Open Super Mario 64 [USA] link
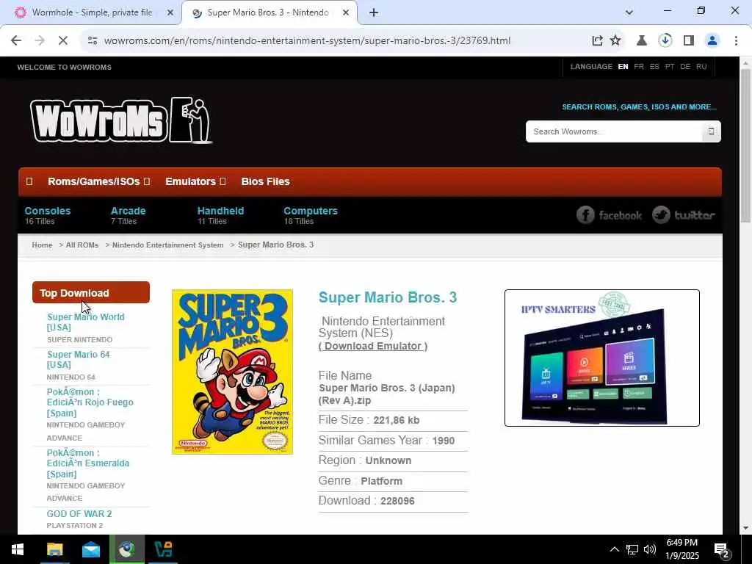Screen dimensions: 752x564 click(x=79, y=360)
